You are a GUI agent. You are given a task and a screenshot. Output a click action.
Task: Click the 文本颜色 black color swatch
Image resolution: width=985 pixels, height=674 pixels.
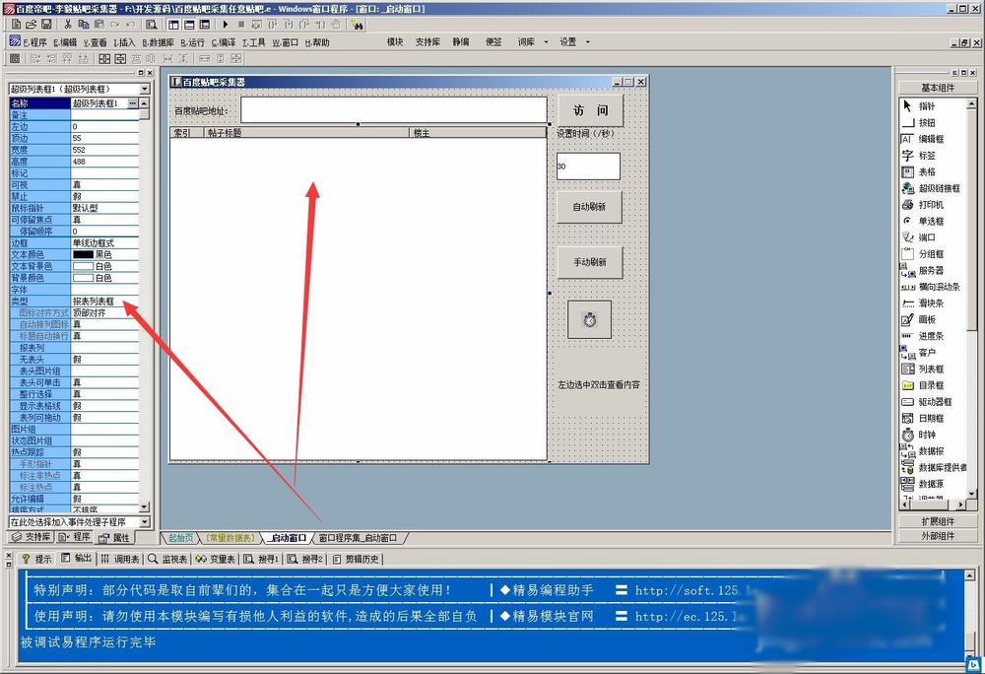pos(83,254)
